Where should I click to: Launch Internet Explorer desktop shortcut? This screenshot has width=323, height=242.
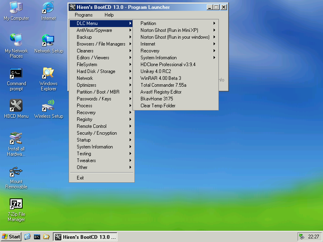point(48,11)
